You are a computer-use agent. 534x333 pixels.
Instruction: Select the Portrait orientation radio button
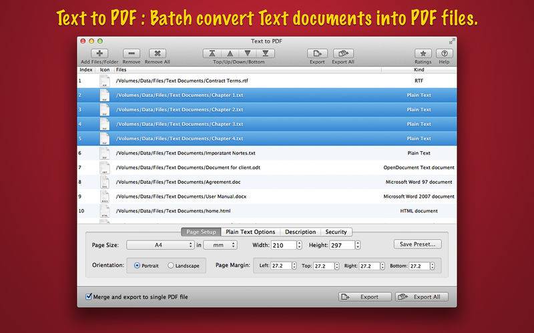click(x=138, y=265)
